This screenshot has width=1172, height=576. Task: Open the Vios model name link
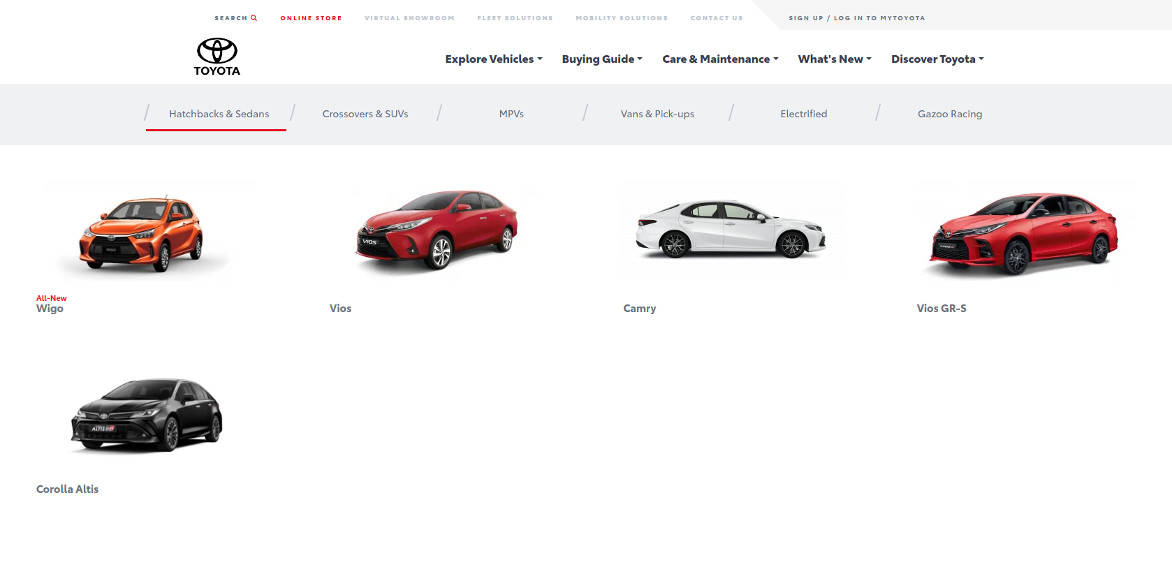point(340,309)
